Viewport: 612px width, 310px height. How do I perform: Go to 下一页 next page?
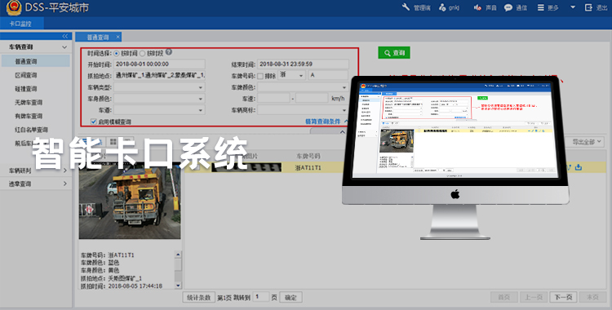pos(563,297)
